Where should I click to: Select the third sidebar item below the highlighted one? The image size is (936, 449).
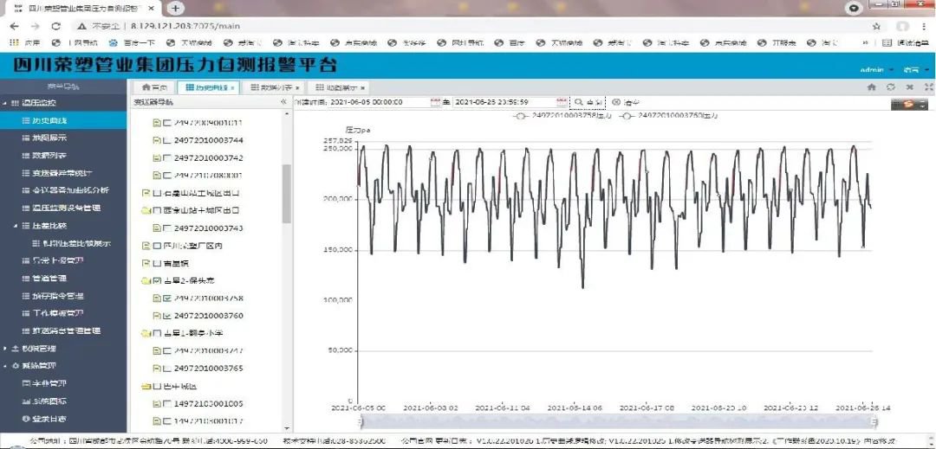point(57,173)
